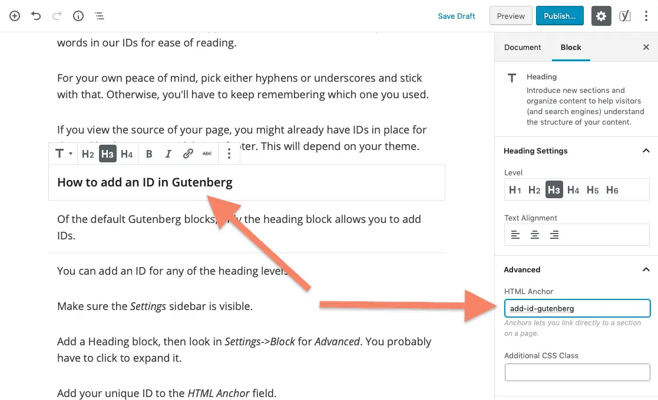
Task: Apply bold in the block toolbar
Action: (149, 154)
